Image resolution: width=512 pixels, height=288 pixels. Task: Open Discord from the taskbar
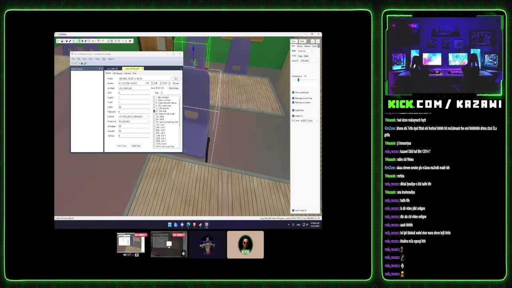[182, 225]
